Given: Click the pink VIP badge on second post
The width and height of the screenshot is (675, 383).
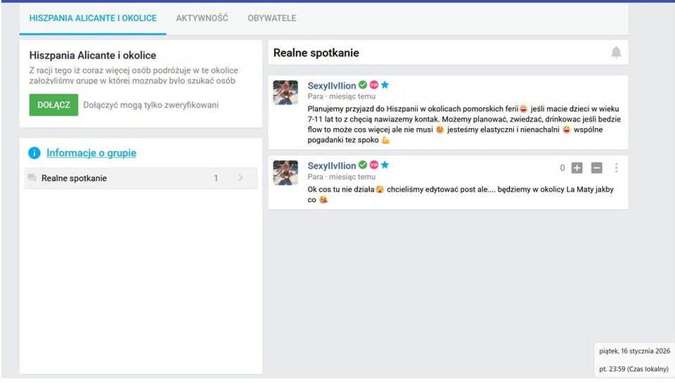Looking at the screenshot, I should 374,165.
